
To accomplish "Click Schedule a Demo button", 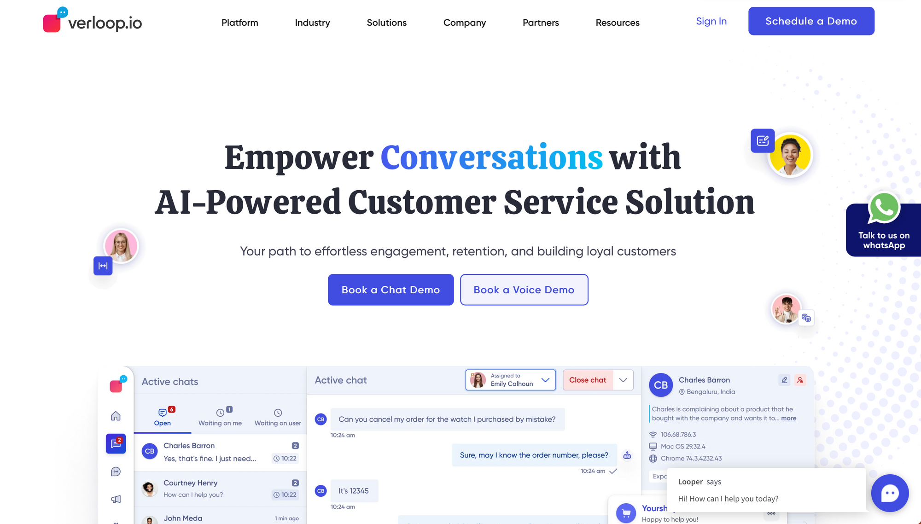I will [811, 20].
